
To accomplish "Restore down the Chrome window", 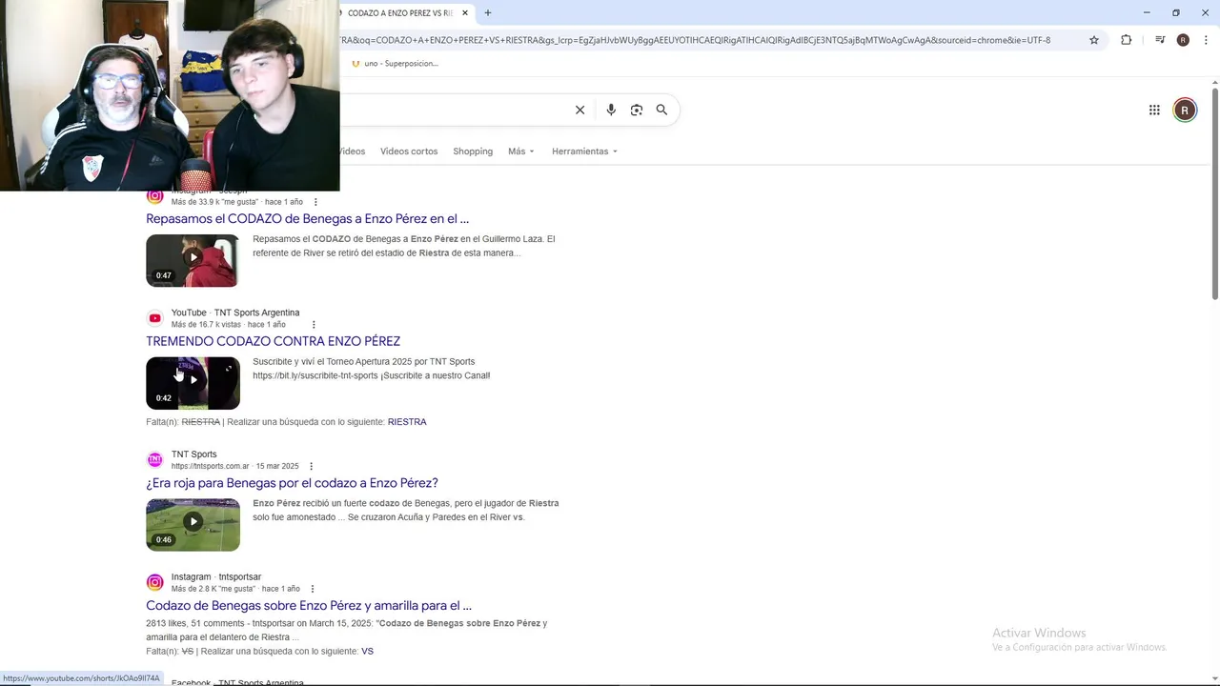I will tap(1176, 13).
